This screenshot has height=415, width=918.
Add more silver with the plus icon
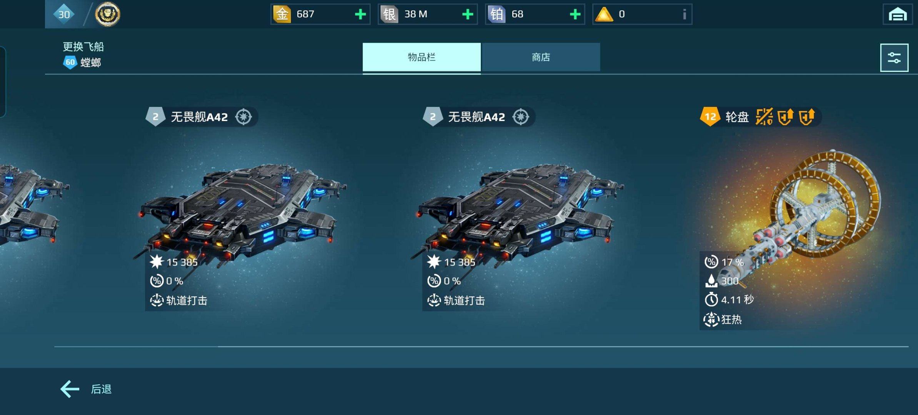pos(468,14)
